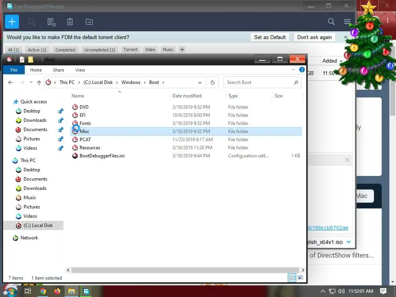This screenshot has width=396, height=297.
Task: Open the search magnifier in FDM toolbar
Action: pos(331,22)
